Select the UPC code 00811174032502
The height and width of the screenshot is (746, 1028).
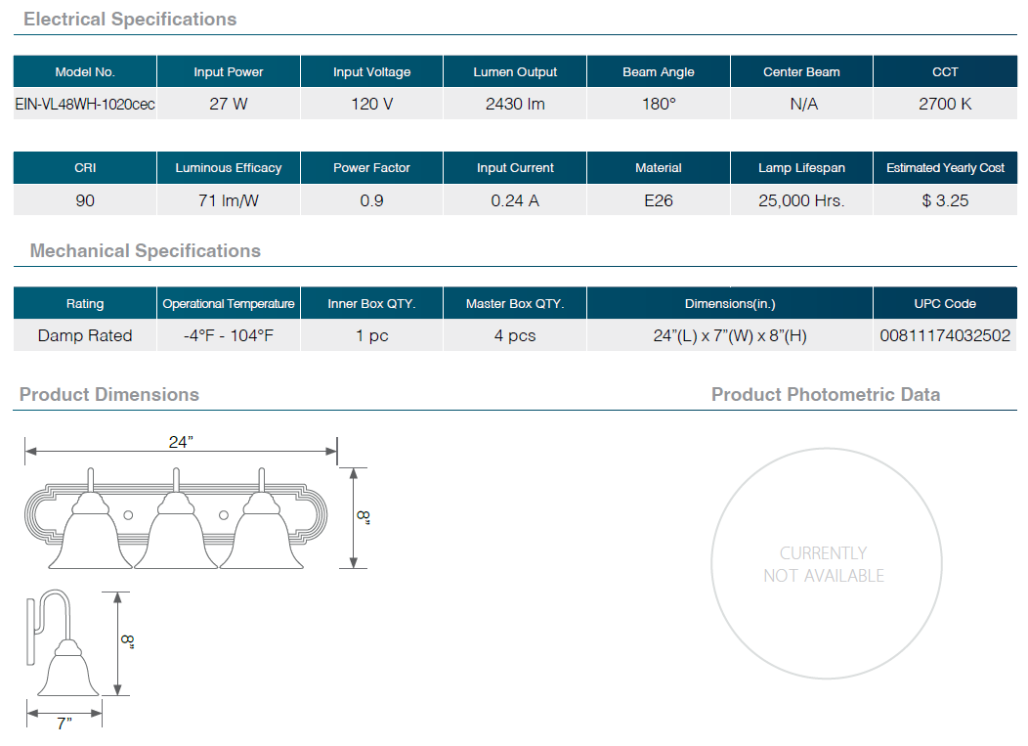point(945,335)
